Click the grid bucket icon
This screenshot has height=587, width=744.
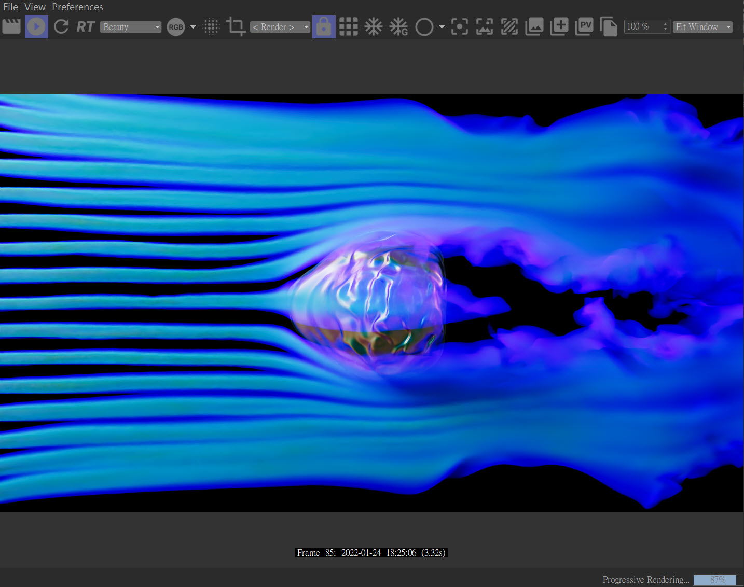pyautogui.click(x=348, y=26)
